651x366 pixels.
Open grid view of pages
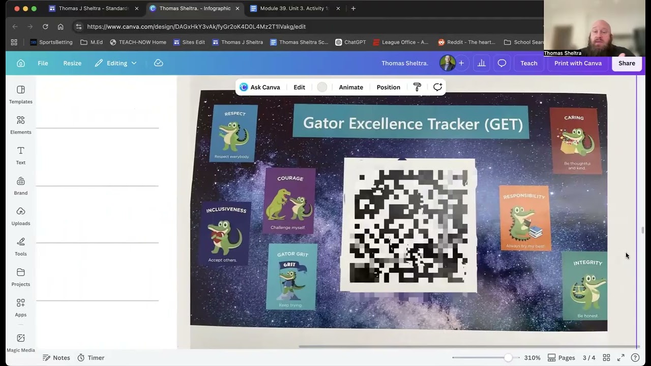pyautogui.click(x=606, y=358)
